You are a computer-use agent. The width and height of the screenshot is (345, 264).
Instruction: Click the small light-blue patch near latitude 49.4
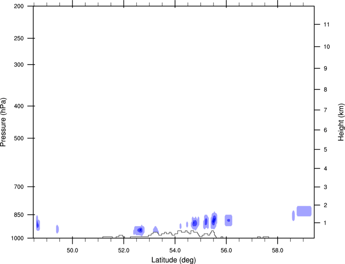[57, 229]
